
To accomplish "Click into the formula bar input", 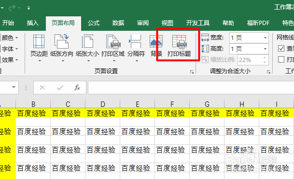I will [x=191, y=88].
